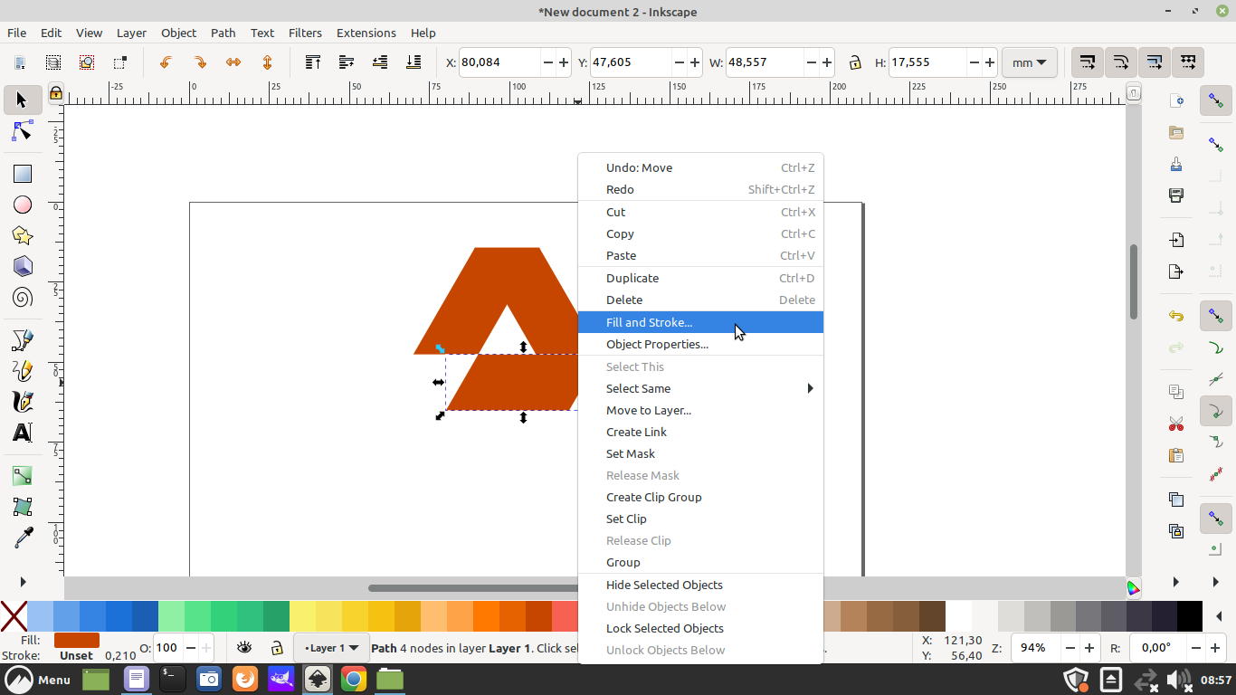This screenshot has height=695, width=1236.
Task: Toggle move patterns with object
Action: coord(1188,62)
